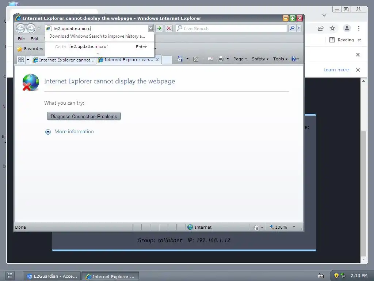Viewport: 374px width, 281px height.
Task: Expand the More information chevron
Action: coord(48,132)
